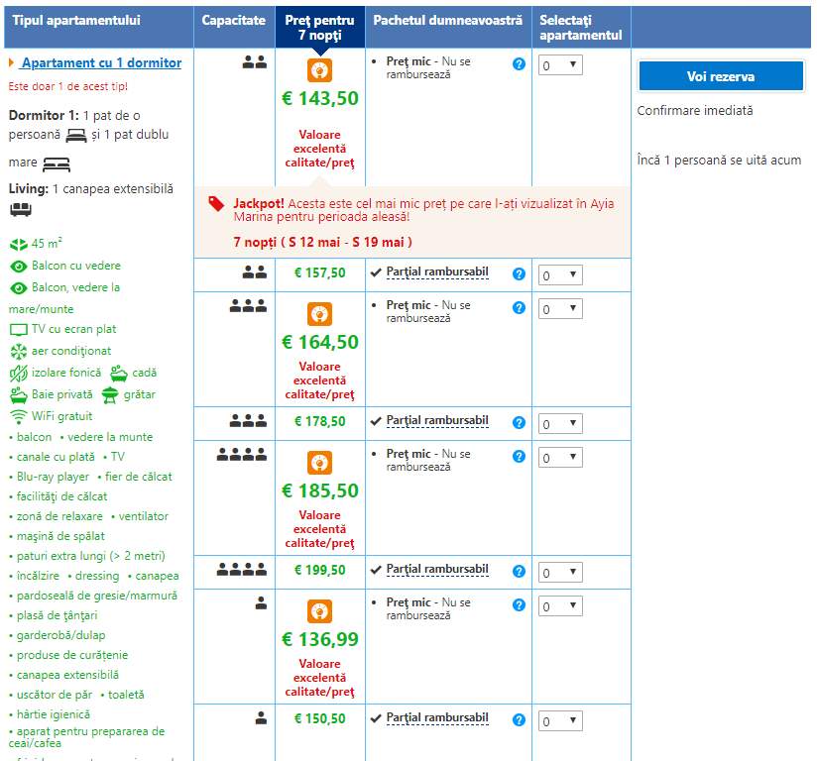Click the lightbulb icon above € 164,50
The image size is (817, 761).
click(319, 314)
